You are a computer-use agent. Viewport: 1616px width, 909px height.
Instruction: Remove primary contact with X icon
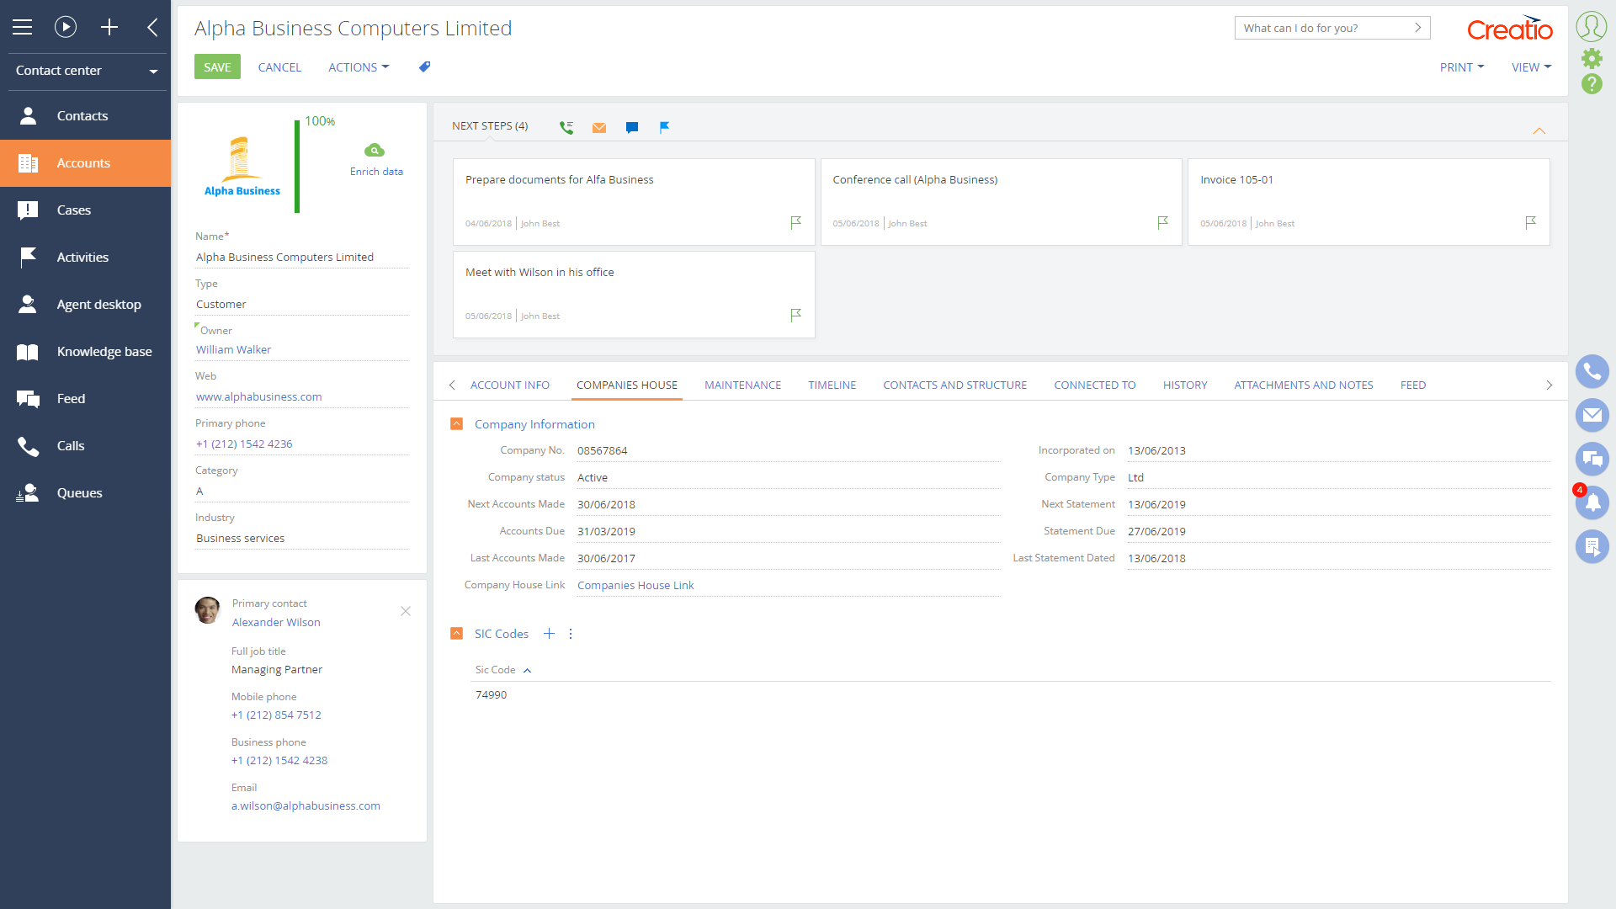406,611
